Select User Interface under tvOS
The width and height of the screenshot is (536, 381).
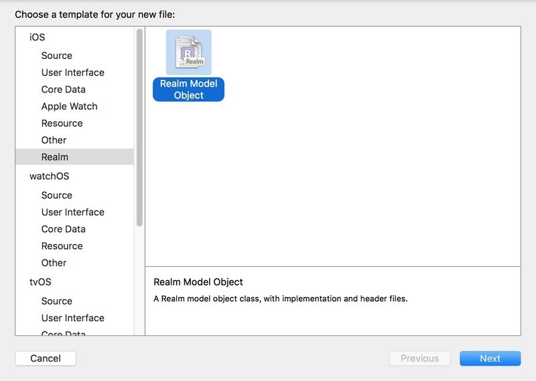(73, 318)
